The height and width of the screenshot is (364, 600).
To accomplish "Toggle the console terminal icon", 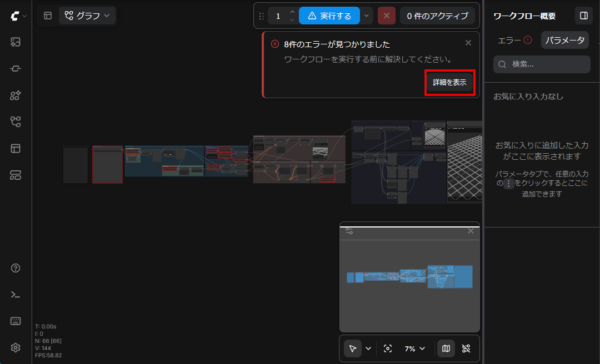I will click(x=16, y=295).
